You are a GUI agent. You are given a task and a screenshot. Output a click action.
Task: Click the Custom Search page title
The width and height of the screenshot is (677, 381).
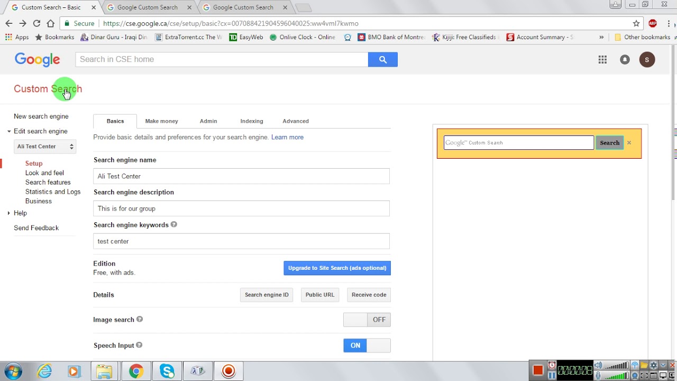pyautogui.click(x=48, y=89)
